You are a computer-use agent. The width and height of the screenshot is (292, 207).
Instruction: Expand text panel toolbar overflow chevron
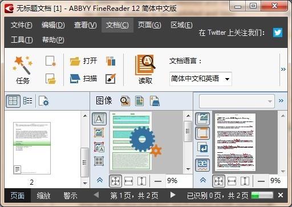point(281,100)
